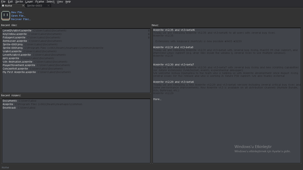Click the New File link

tap(17, 12)
